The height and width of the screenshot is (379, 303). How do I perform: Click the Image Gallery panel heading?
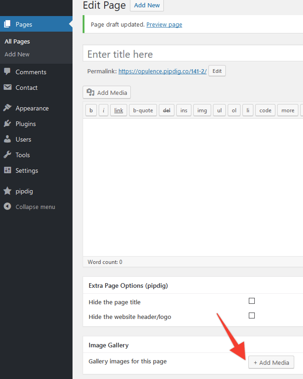pos(108,345)
